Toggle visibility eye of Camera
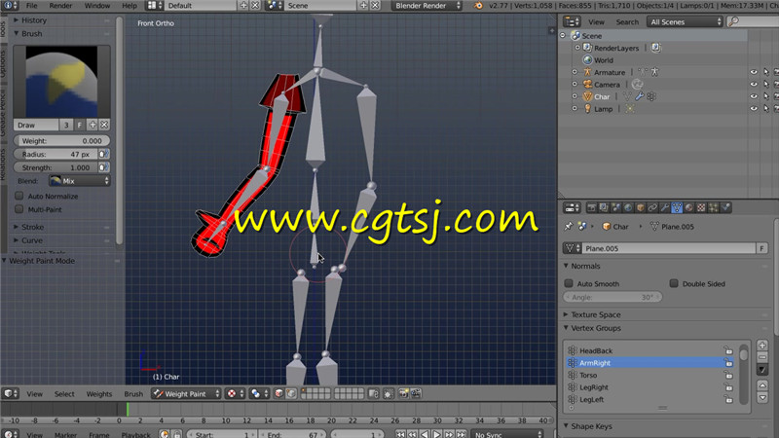This screenshot has height=438, width=779. coord(754,85)
